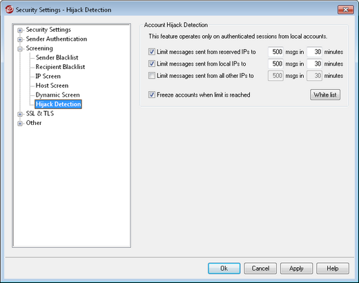Screen dimensions: 359x283
Task: Toggle Freeze accounts when limit reached
Action: [x=152, y=95]
